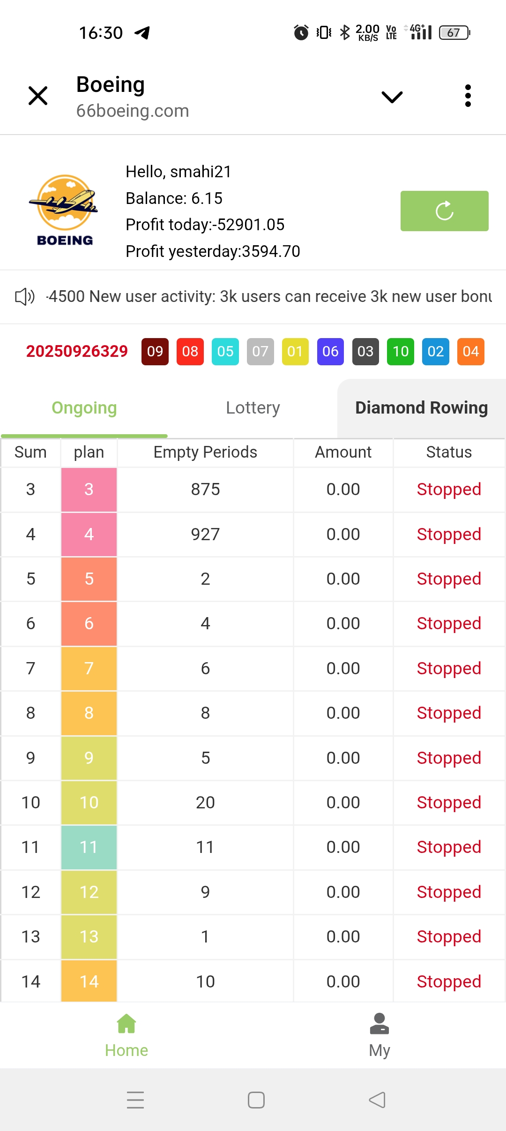Viewport: 506px width, 1131px height.
Task: Select the pink plan 3 cell
Action: [x=89, y=490]
